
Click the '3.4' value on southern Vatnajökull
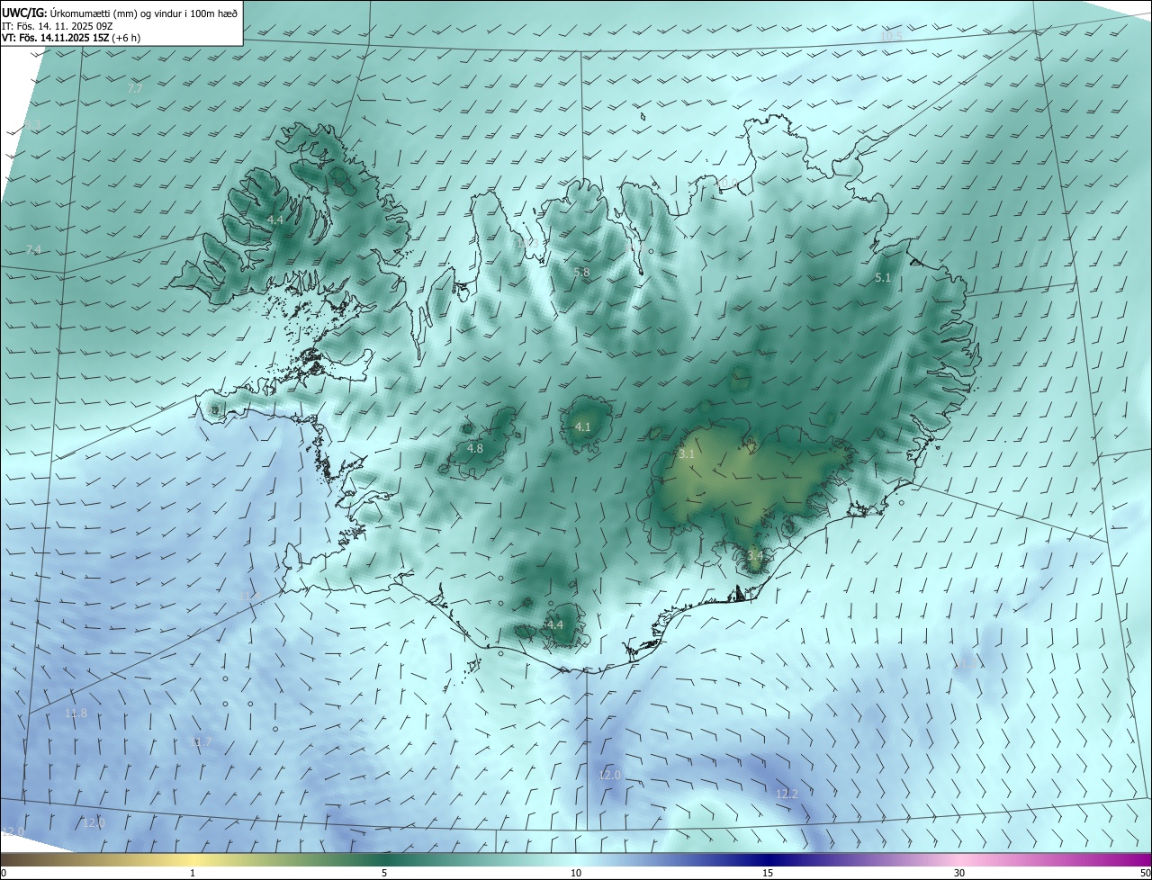pos(755,556)
